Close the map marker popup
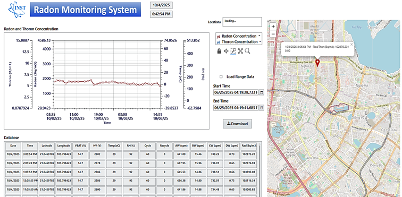Screen dimensions: 402x197 click(x=351, y=44)
